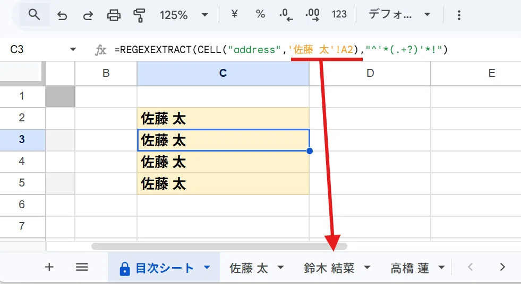
Task: Click the horizontal scrollbar thumb
Action: point(219,246)
